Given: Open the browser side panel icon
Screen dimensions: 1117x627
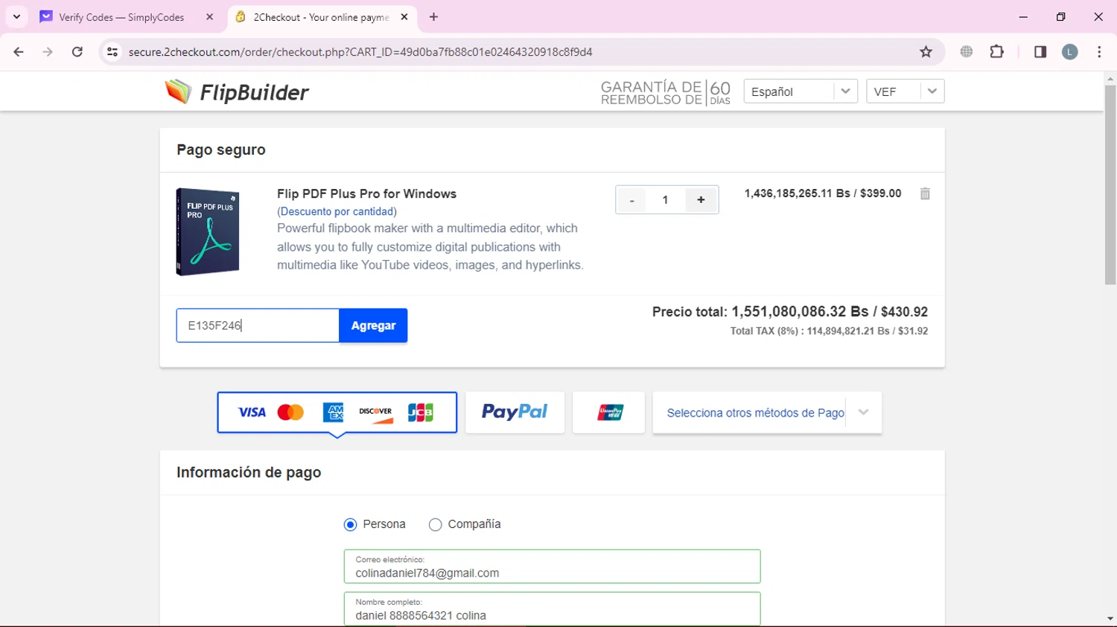Looking at the screenshot, I should 1040,52.
